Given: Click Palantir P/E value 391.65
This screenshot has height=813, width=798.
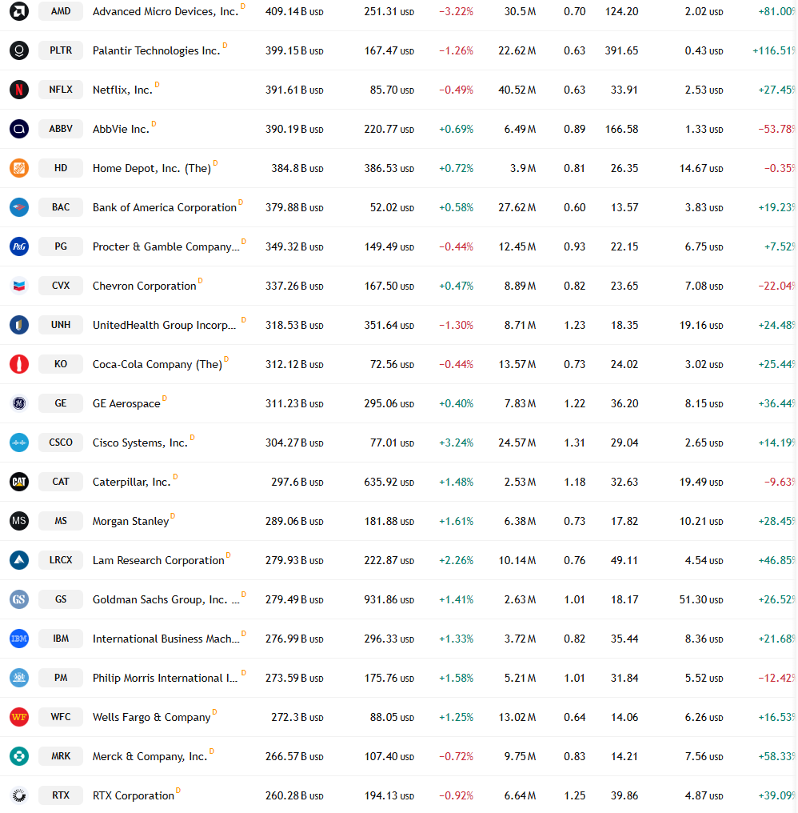Looking at the screenshot, I should coord(621,51).
